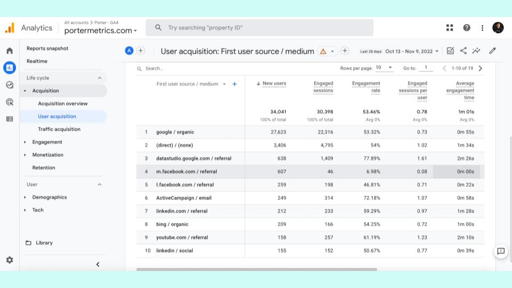Sort by Engaged sessions column
512x288 pixels.
[323, 87]
